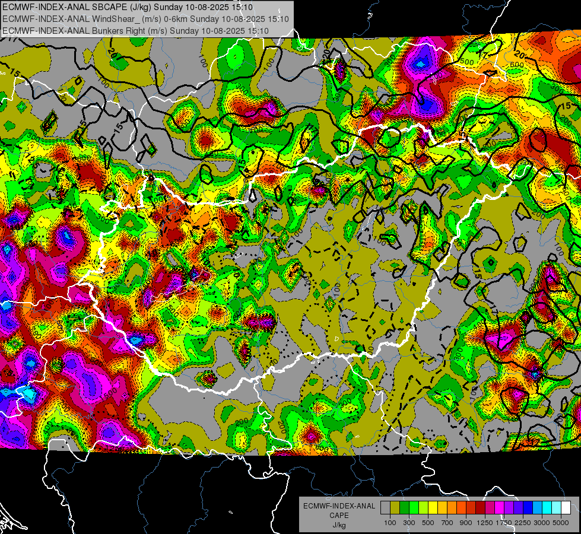Viewport: 581px width, 534px height.
Task: Click the dark green swatch left of the 300 tick
Action: click(x=404, y=508)
